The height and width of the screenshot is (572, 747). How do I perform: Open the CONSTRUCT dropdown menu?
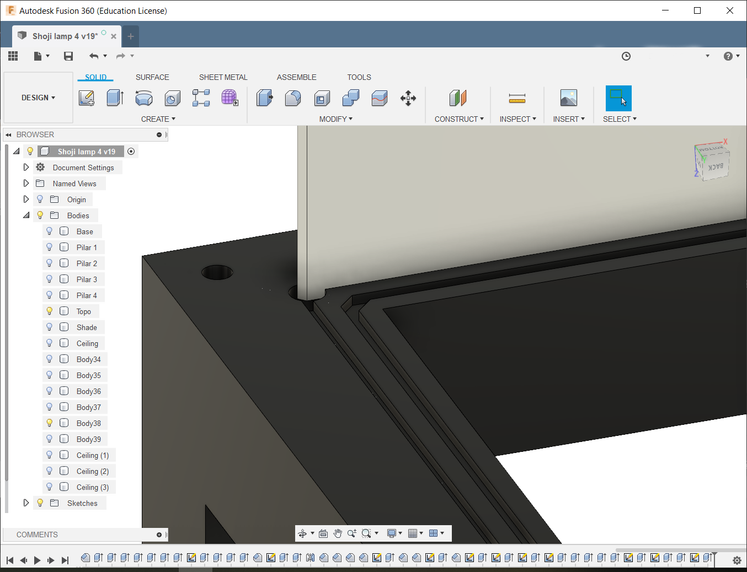point(459,119)
